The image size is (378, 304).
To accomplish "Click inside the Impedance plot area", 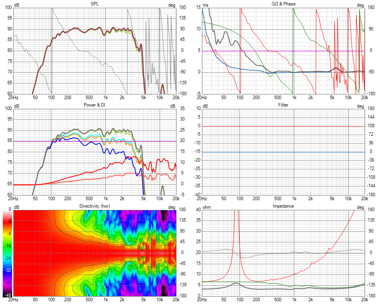I will tap(283, 253).
